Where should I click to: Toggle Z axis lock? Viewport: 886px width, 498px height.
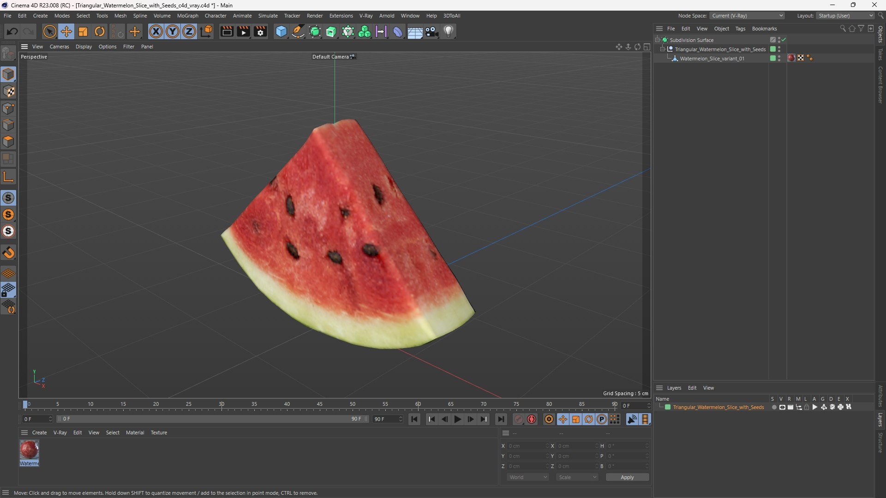point(189,31)
